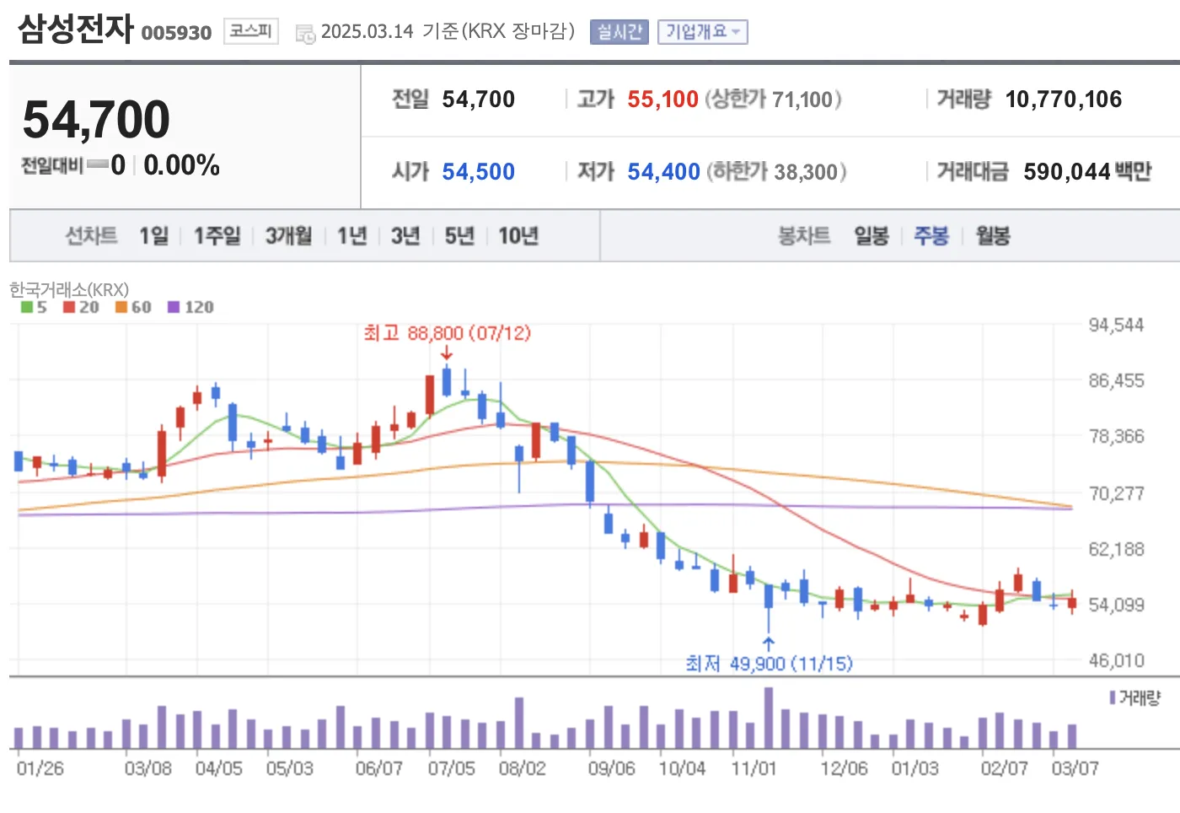Click the 0.00% change rate
Screen dimensions: 1180x813
[181, 165]
